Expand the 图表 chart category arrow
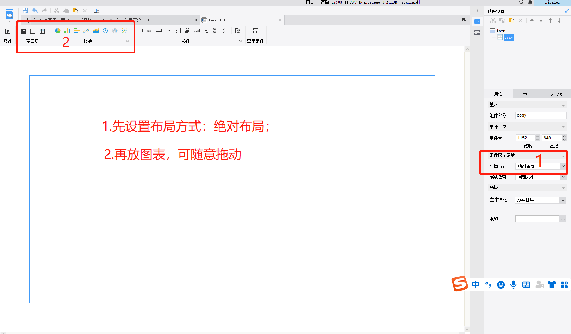 (128, 41)
